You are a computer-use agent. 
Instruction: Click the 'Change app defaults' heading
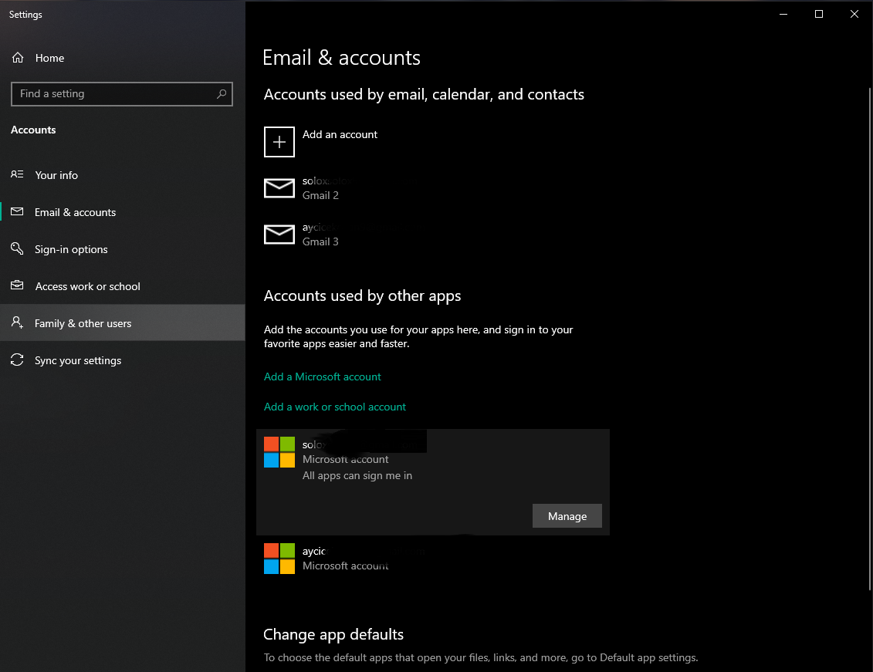point(333,634)
